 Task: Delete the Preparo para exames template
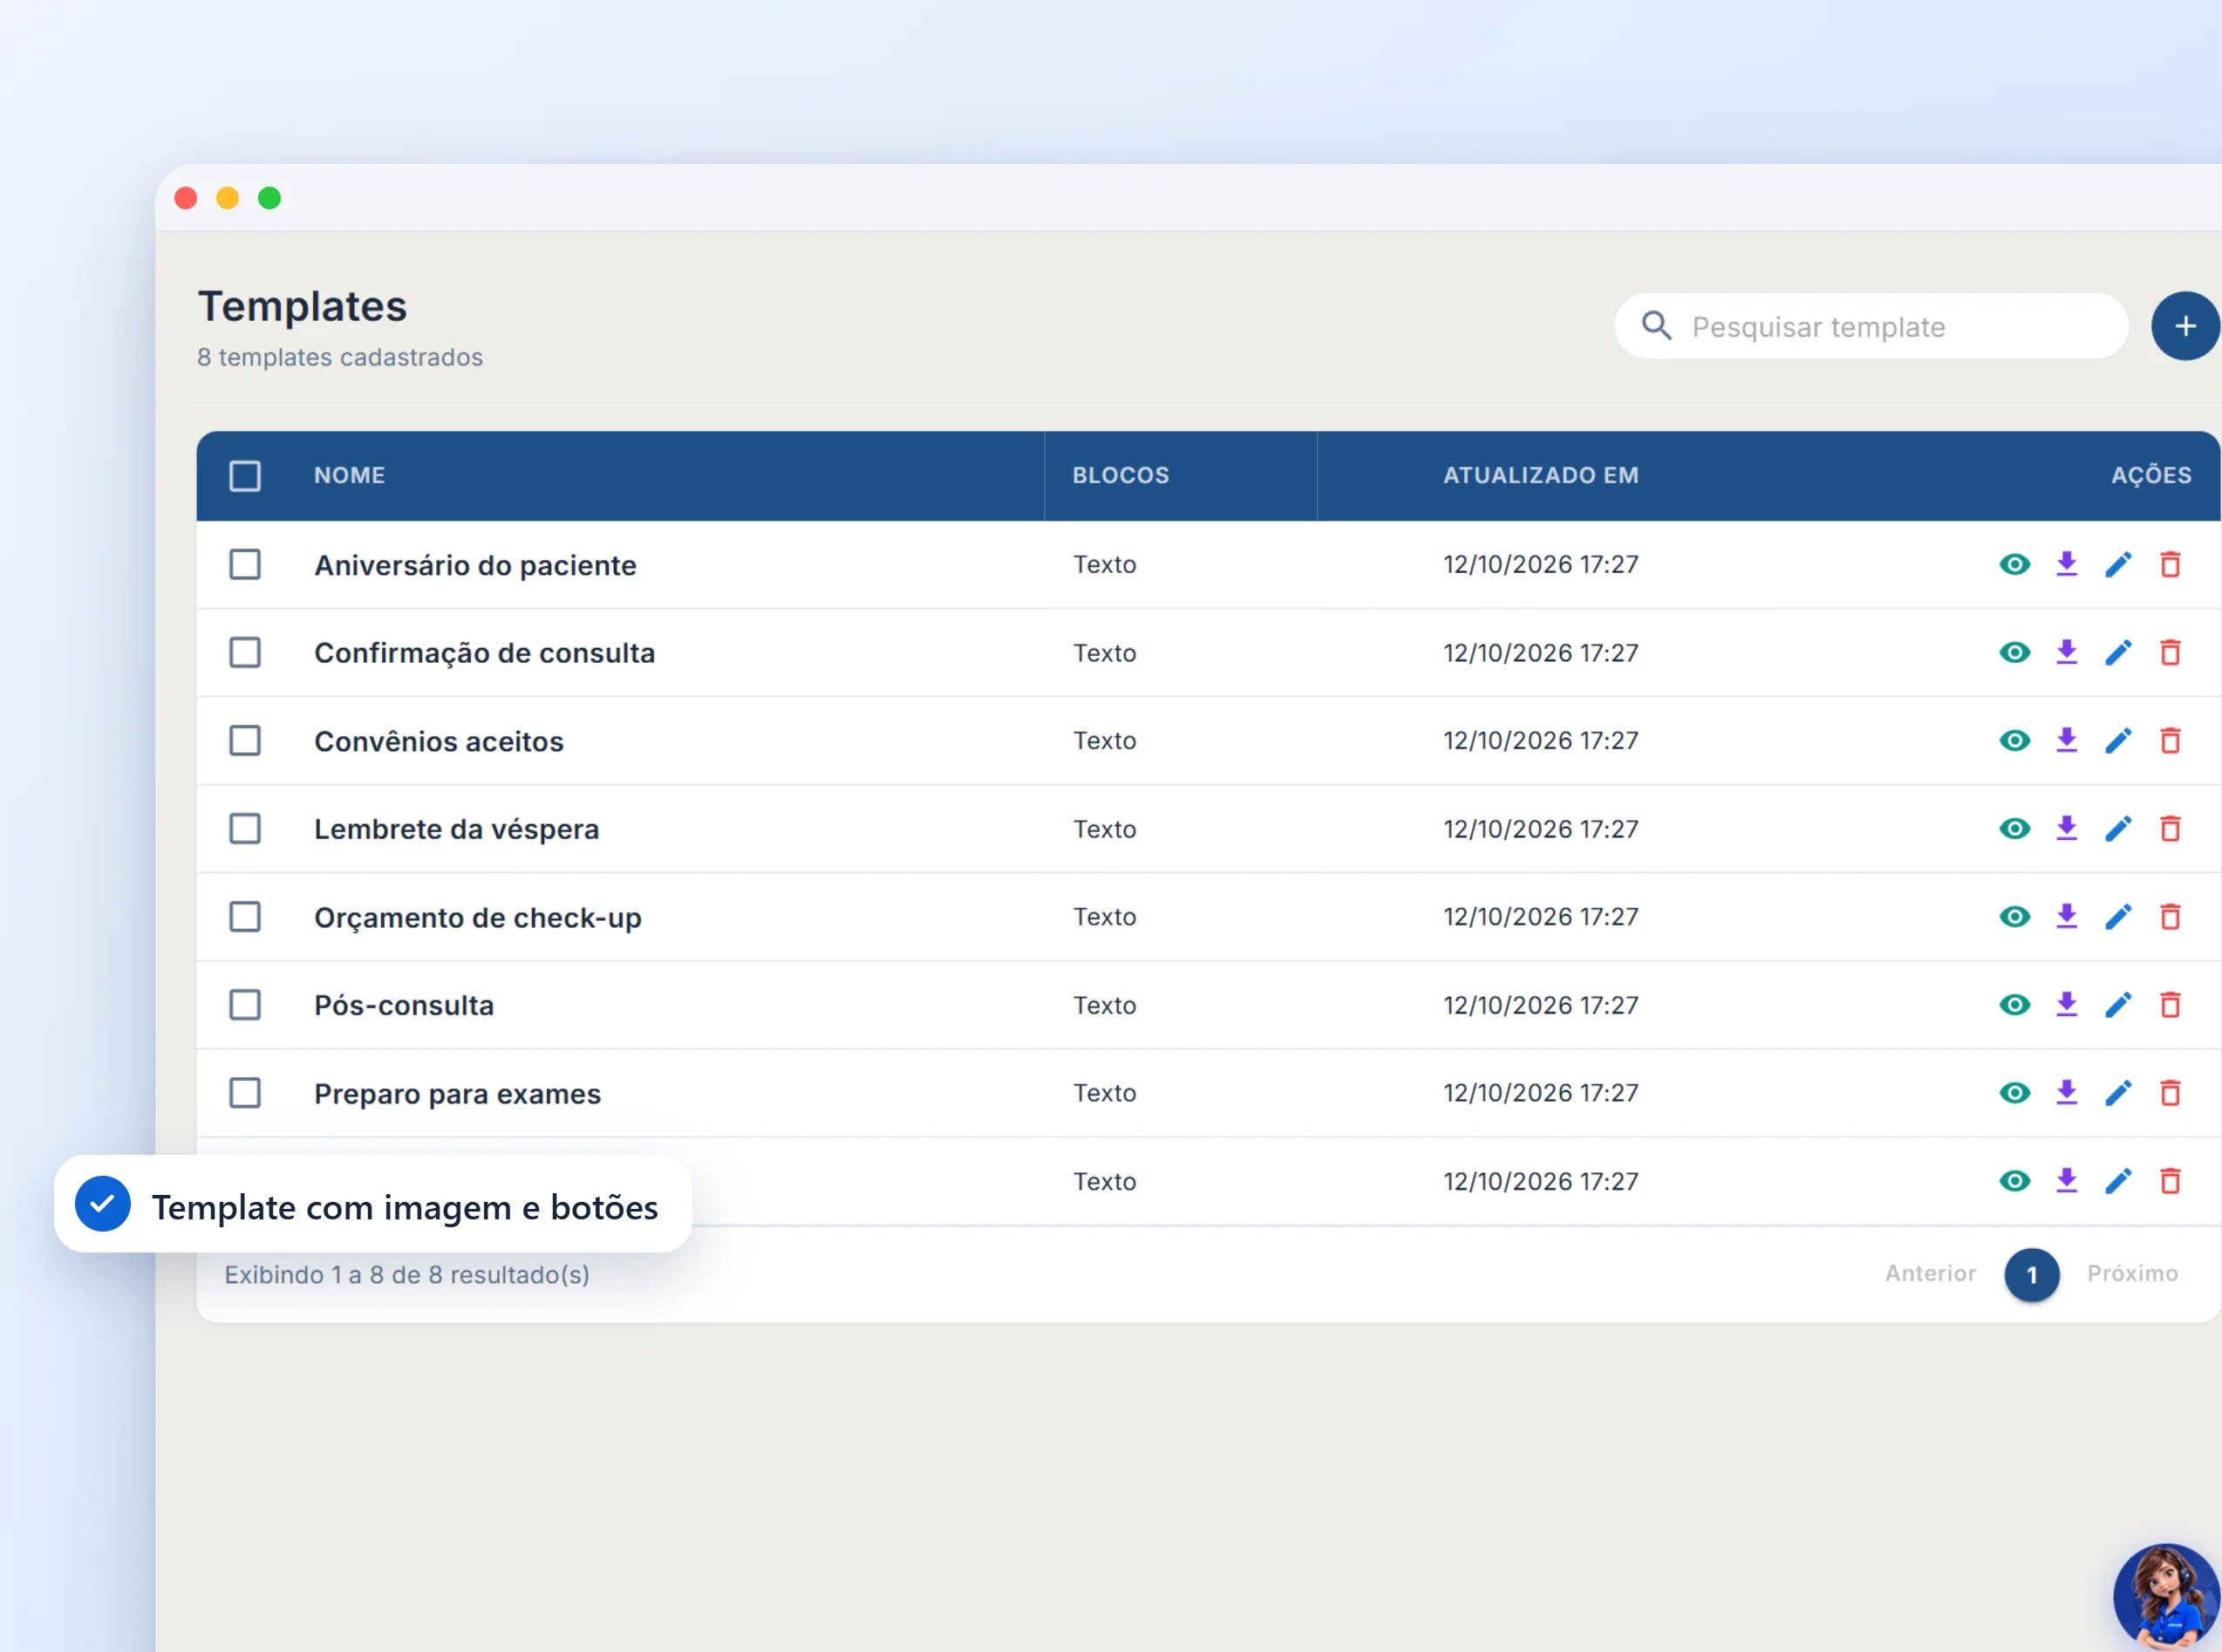point(2170,1092)
